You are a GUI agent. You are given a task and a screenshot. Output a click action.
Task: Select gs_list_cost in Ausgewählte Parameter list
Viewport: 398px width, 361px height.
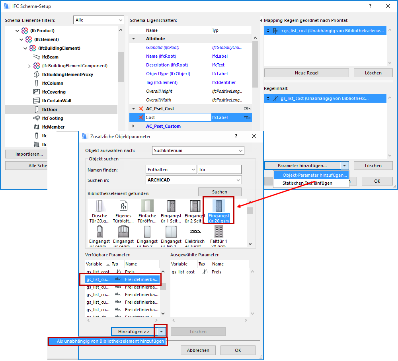(x=209, y=272)
